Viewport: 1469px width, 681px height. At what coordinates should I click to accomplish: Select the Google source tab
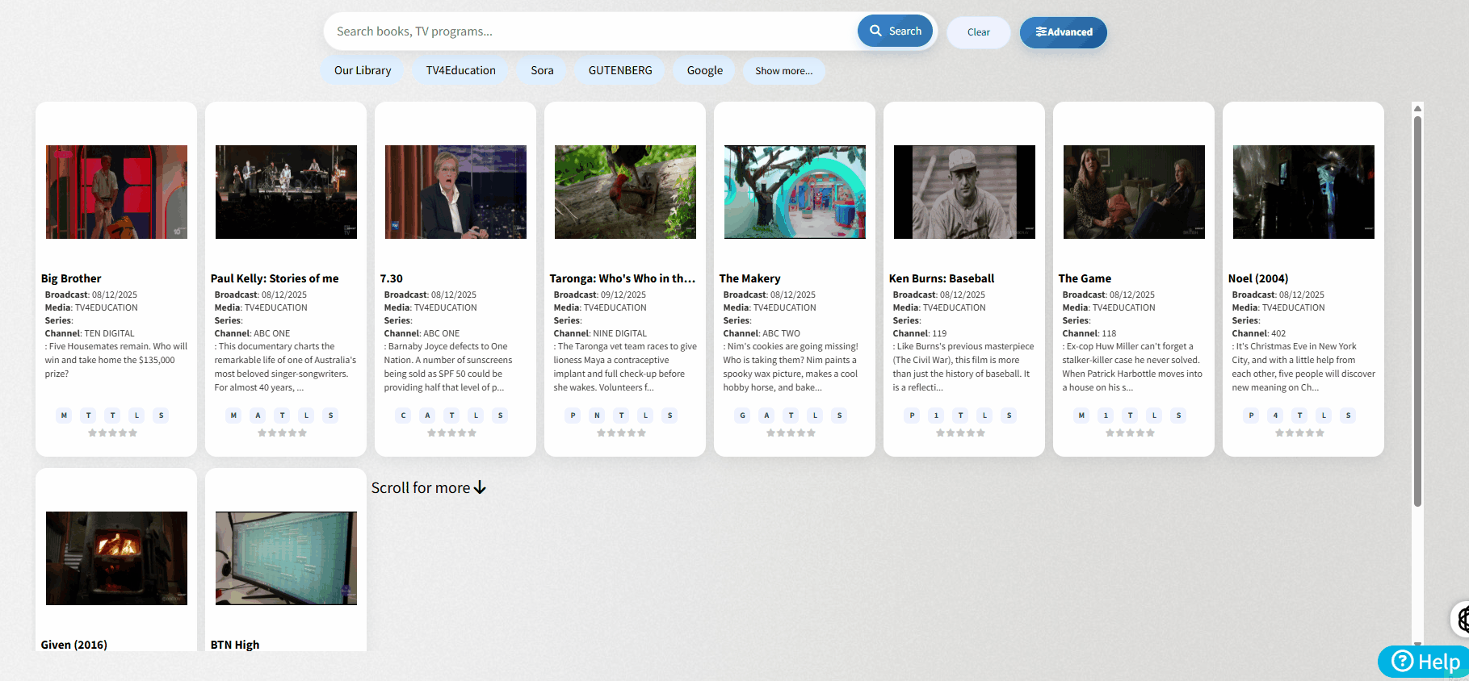(x=705, y=70)
